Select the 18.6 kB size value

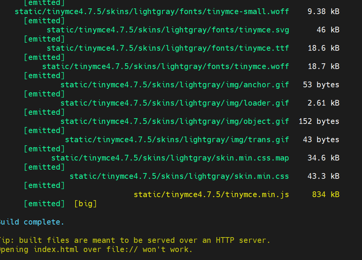[323, 48]
